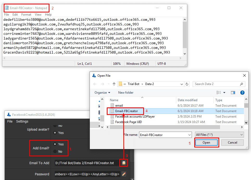Click the search magnifier icon
The image size is (251, 180).
(x=241, y=84)
